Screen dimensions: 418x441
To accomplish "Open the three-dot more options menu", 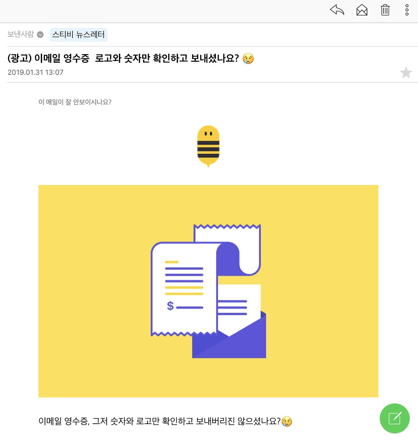I will 407,10.
